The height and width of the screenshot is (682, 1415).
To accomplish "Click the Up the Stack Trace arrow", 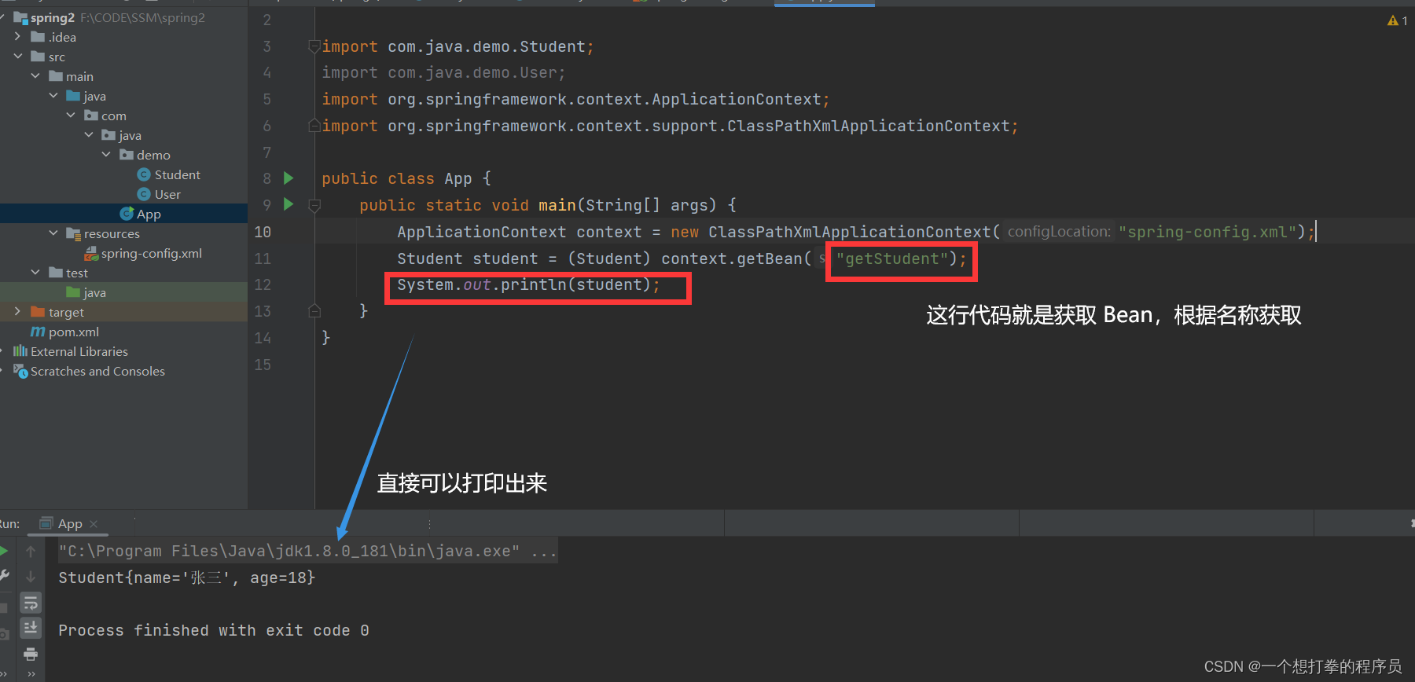I will tap(31, 552).
